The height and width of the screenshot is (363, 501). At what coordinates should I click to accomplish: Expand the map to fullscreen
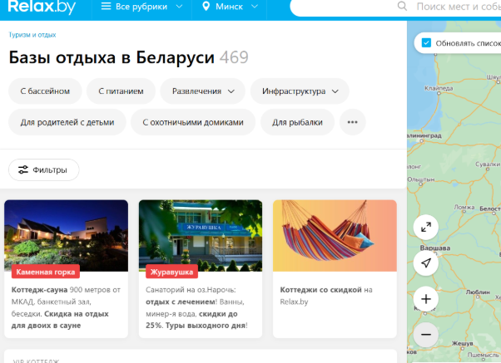click(425, 228)
